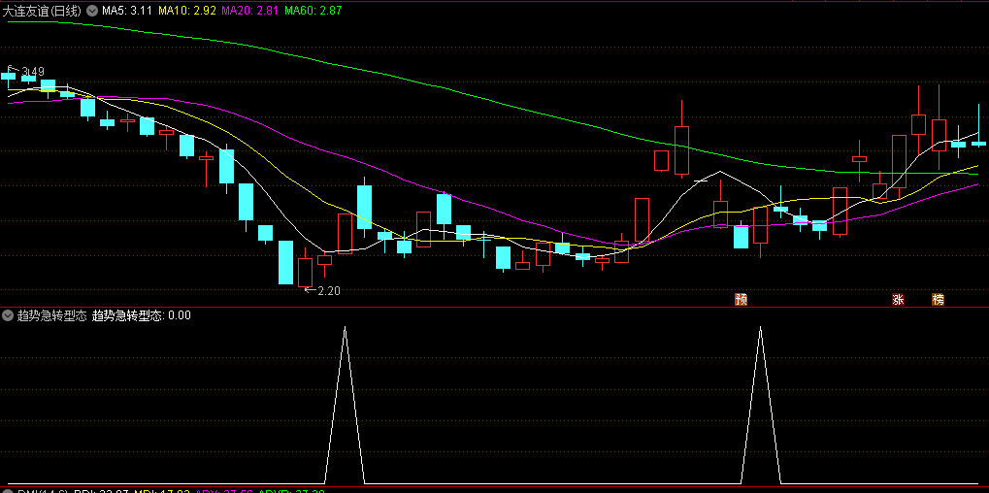
Task: Click the 3.49 high price label
Action: pos(33,72)
